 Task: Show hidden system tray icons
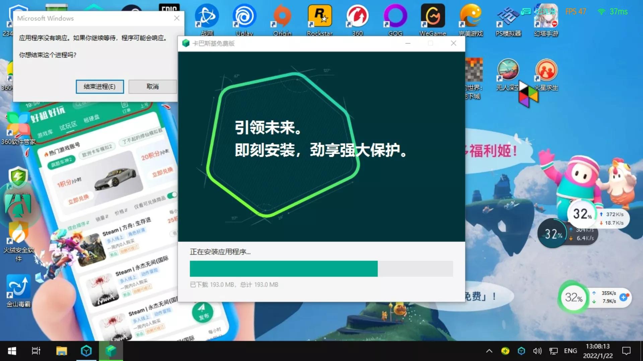click(x=489, y=351)
